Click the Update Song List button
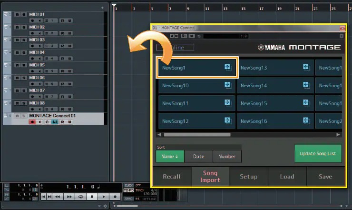The width and height of the screenshot is (352, 210). pyautogui.click(x=318, y=153)
